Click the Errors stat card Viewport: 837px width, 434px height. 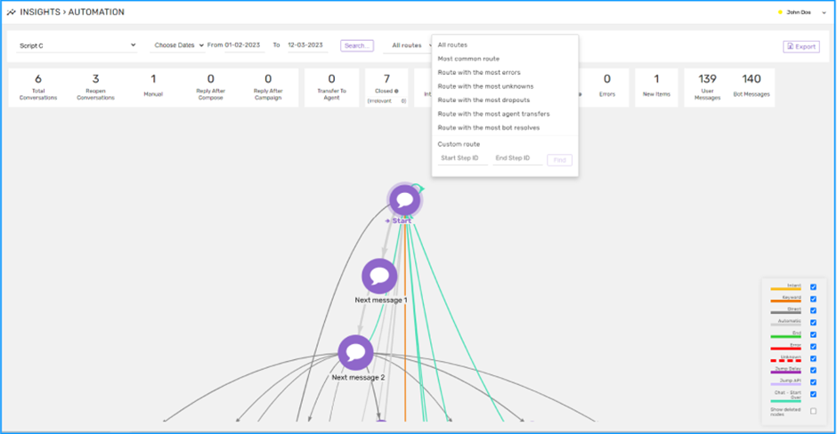[x=607, y=87]
